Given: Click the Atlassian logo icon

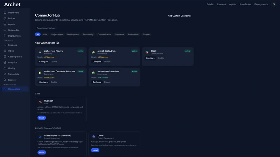Looking at the screenshot, I should (40, 137).
